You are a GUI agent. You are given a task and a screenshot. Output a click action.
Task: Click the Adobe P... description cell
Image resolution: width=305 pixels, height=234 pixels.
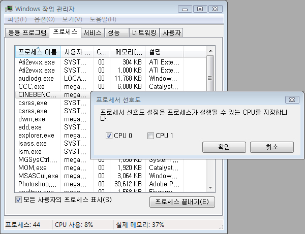pyautogui.click(x=164, y=184)
